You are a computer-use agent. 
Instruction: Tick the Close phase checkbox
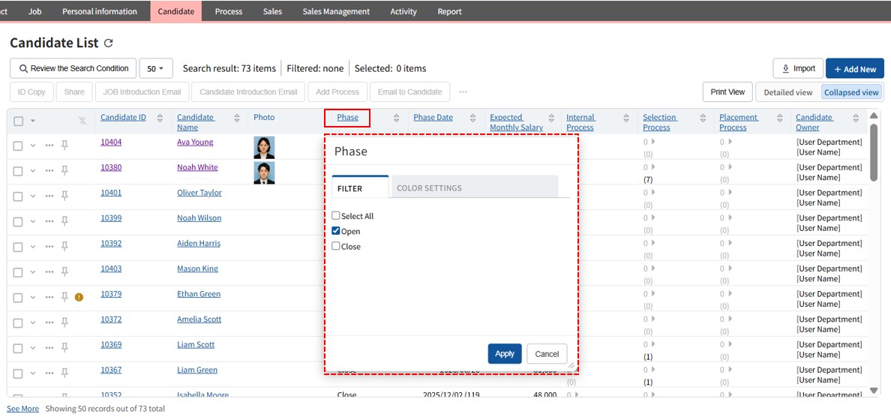[336, 246]
